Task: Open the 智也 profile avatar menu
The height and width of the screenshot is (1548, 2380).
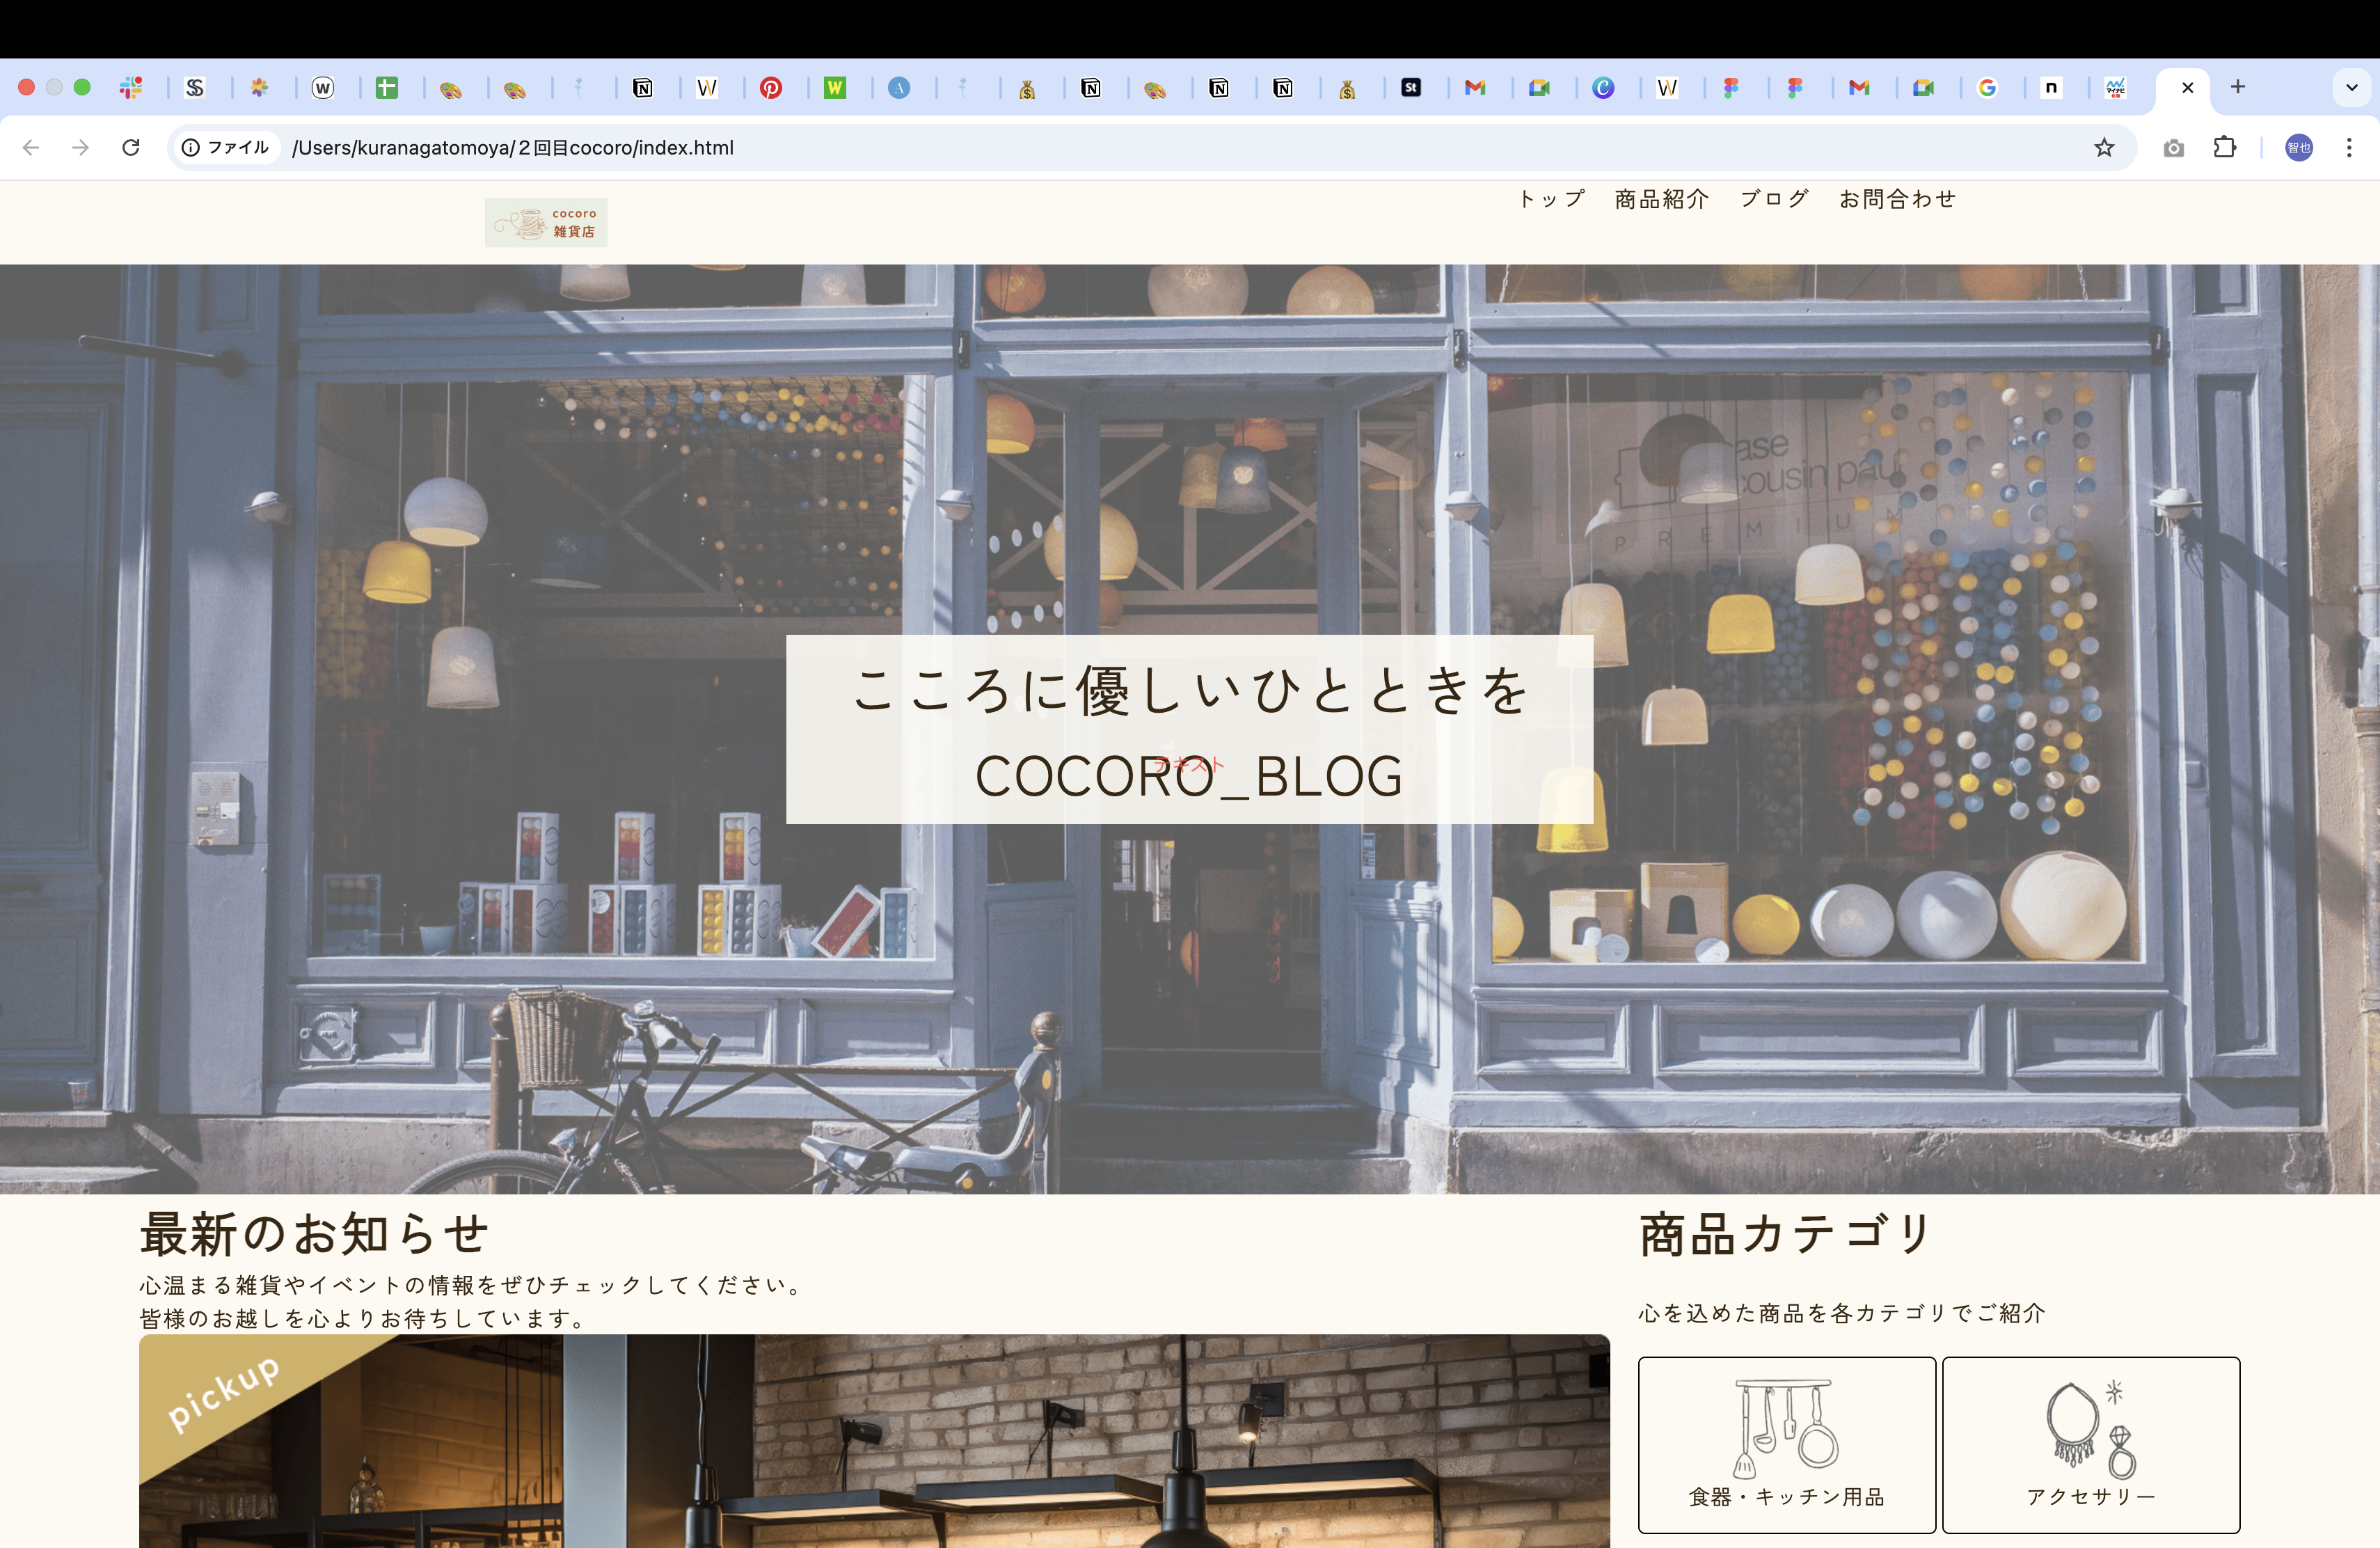Action: point(2297,147)
